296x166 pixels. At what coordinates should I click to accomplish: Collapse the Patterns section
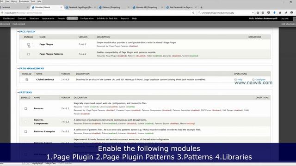pyautogui.click(x=25, y=92)
